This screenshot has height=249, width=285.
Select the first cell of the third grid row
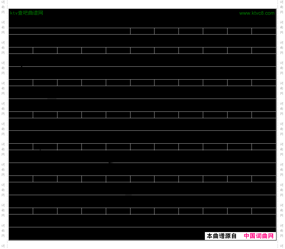[x=21, y=83]
